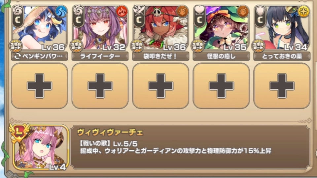Switch skill via ペンギンパワー refresh label

[x=40, y=56]
